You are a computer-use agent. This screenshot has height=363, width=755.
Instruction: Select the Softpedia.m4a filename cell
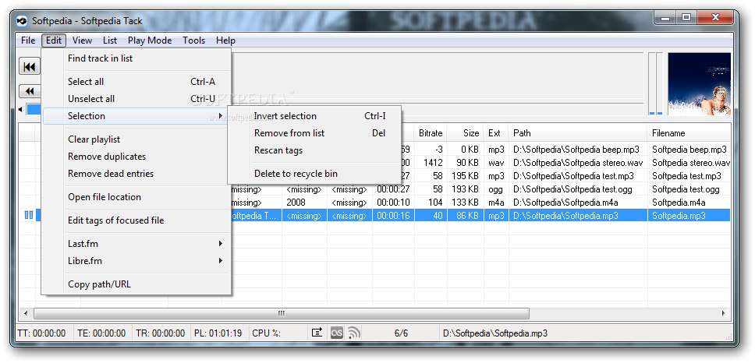pos(689,203)
